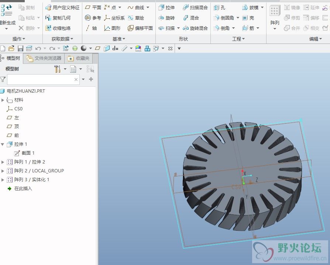Image resolution: width=330 pixels, height=265 pixels.
Task: Click User-Defined Feature (用户定义特征)
Action: [x=62, y=8]
